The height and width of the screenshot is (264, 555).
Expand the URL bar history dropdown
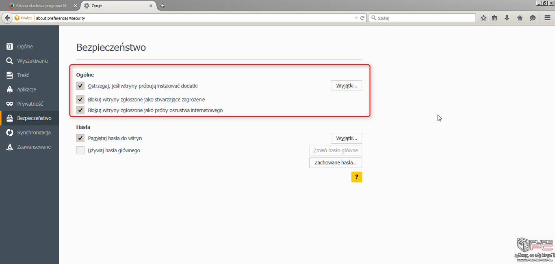pyautogui.click(x=356, y=18)
